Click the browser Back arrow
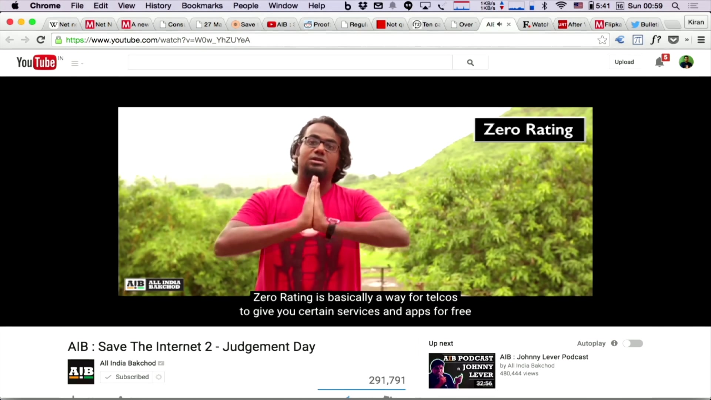This screenshot has width=711, height=400. [x=10, y=40]
